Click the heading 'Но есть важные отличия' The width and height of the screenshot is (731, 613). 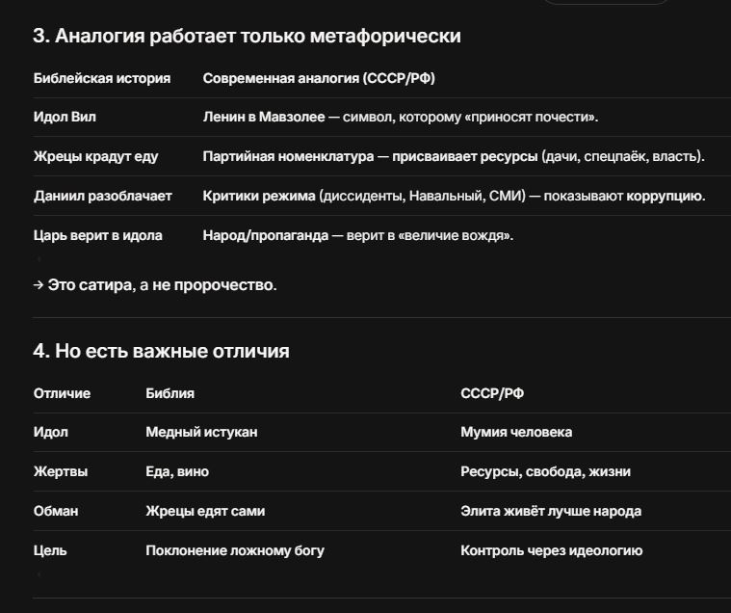point(161,351)
